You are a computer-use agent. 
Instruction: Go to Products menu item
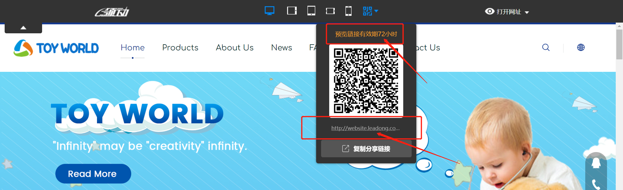point(180,47)
